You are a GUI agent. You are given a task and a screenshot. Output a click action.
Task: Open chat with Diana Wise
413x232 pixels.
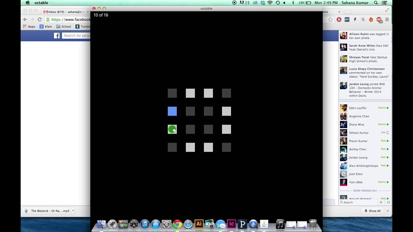tap(365, 124)
